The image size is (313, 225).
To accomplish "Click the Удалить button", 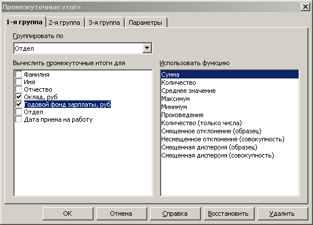I will [x=282, y=213].
